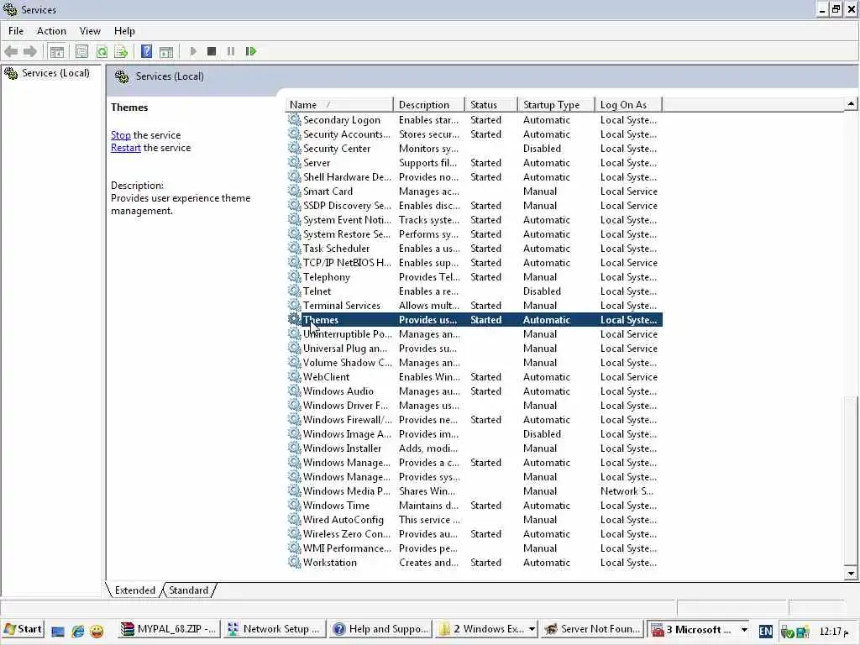Select the Windows Time service row
The height and width of the screenshot is (645, 860).
point(475,505)
